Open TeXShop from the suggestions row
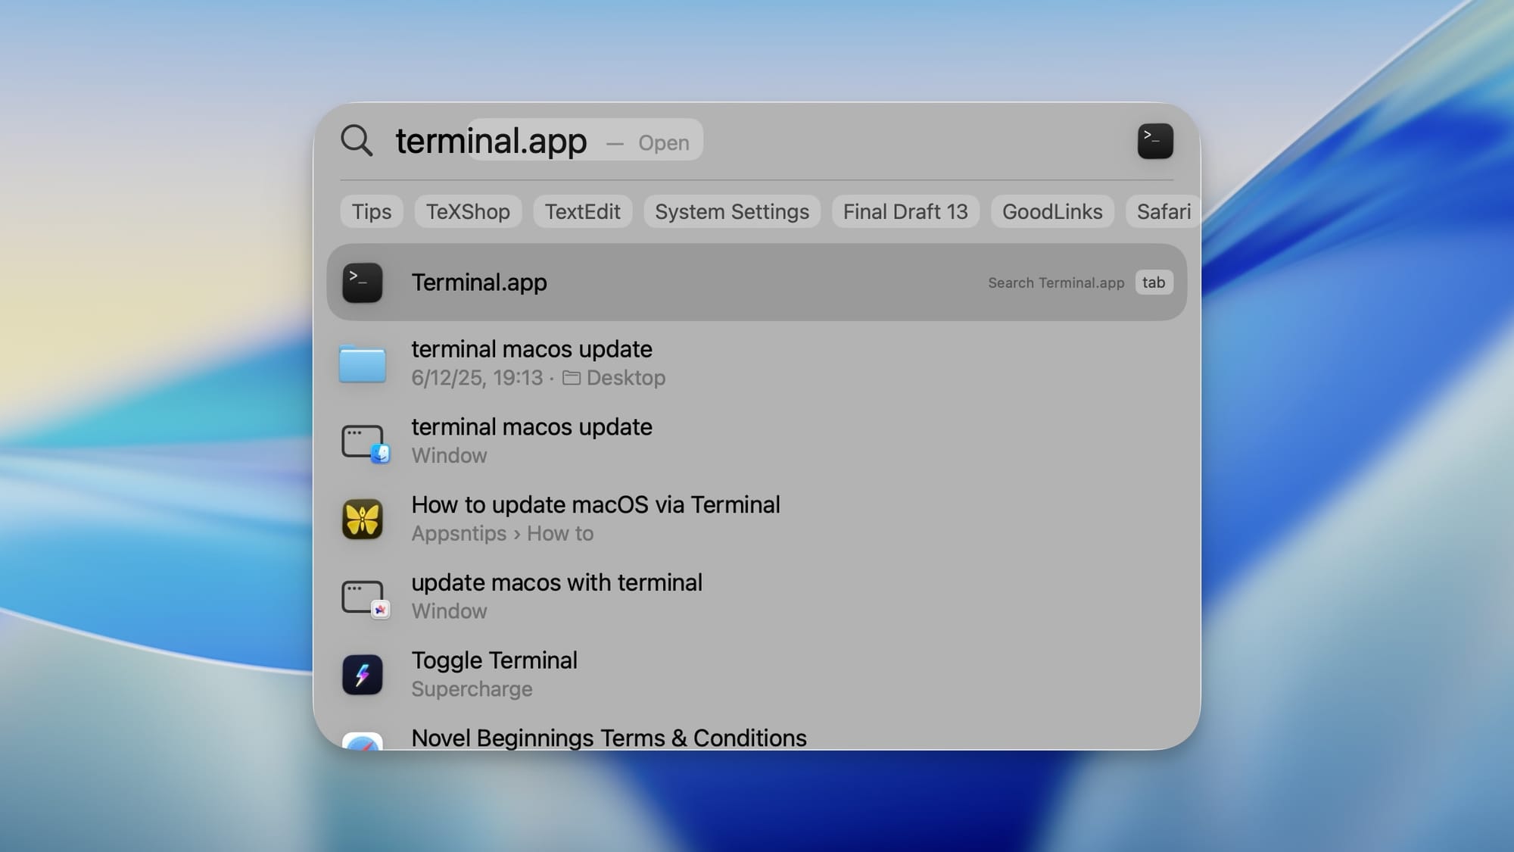Image resolution: width=1514 pixels, height=852 pixels. [468, 211]
